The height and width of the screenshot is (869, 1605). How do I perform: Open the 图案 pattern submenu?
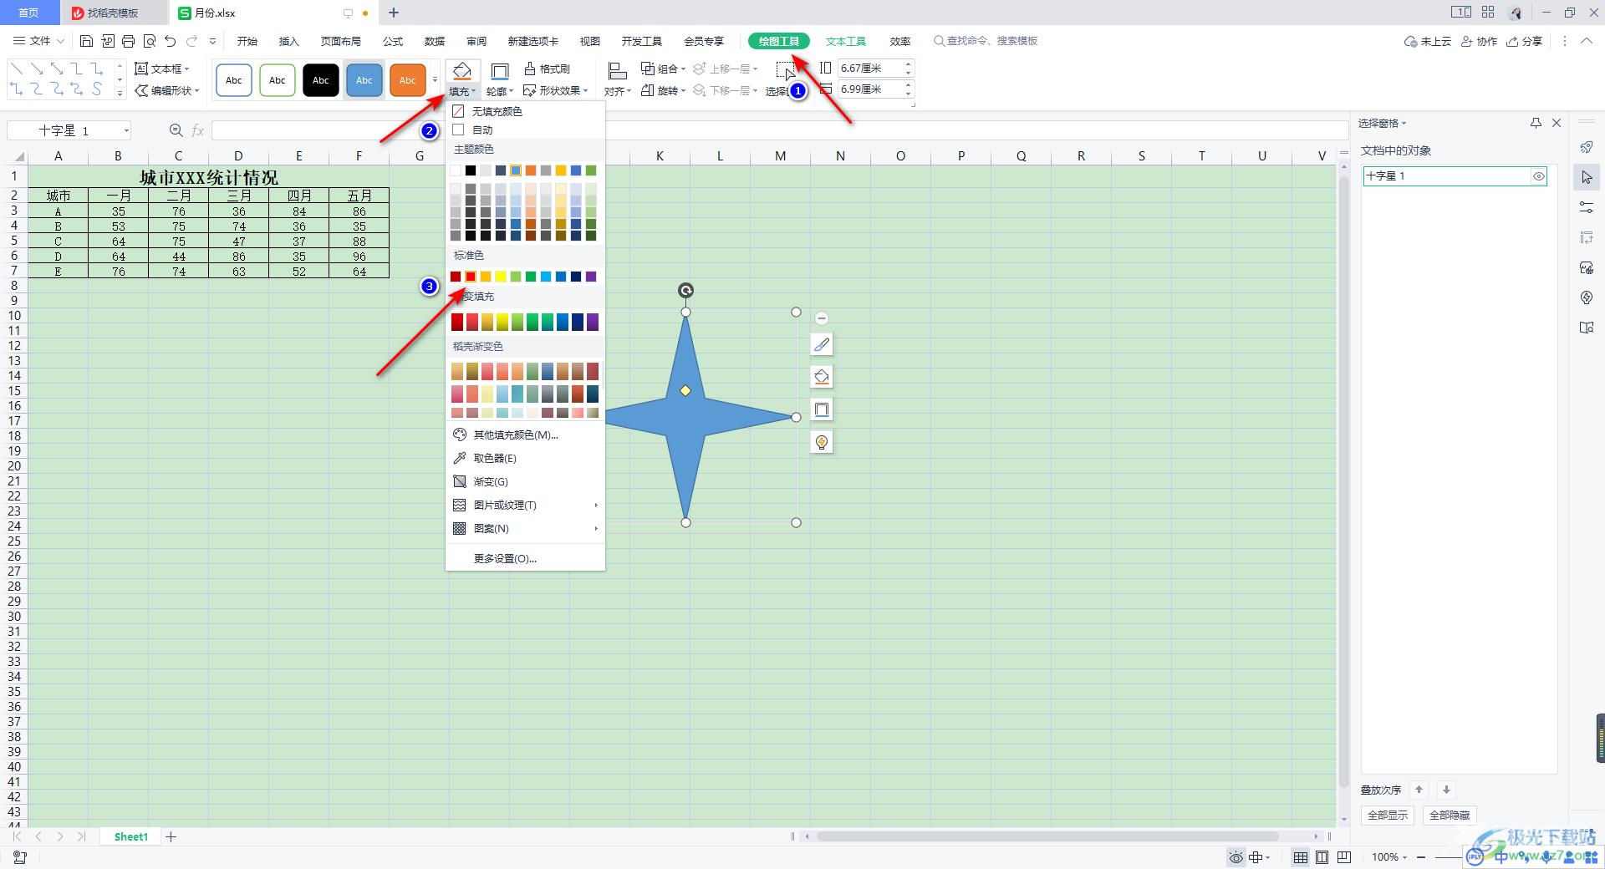[525, 528]
